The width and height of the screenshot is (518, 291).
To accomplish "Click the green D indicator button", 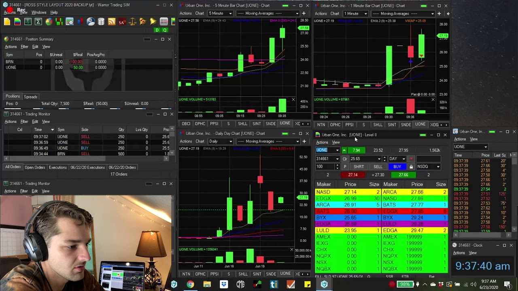I will click(157, 30).
